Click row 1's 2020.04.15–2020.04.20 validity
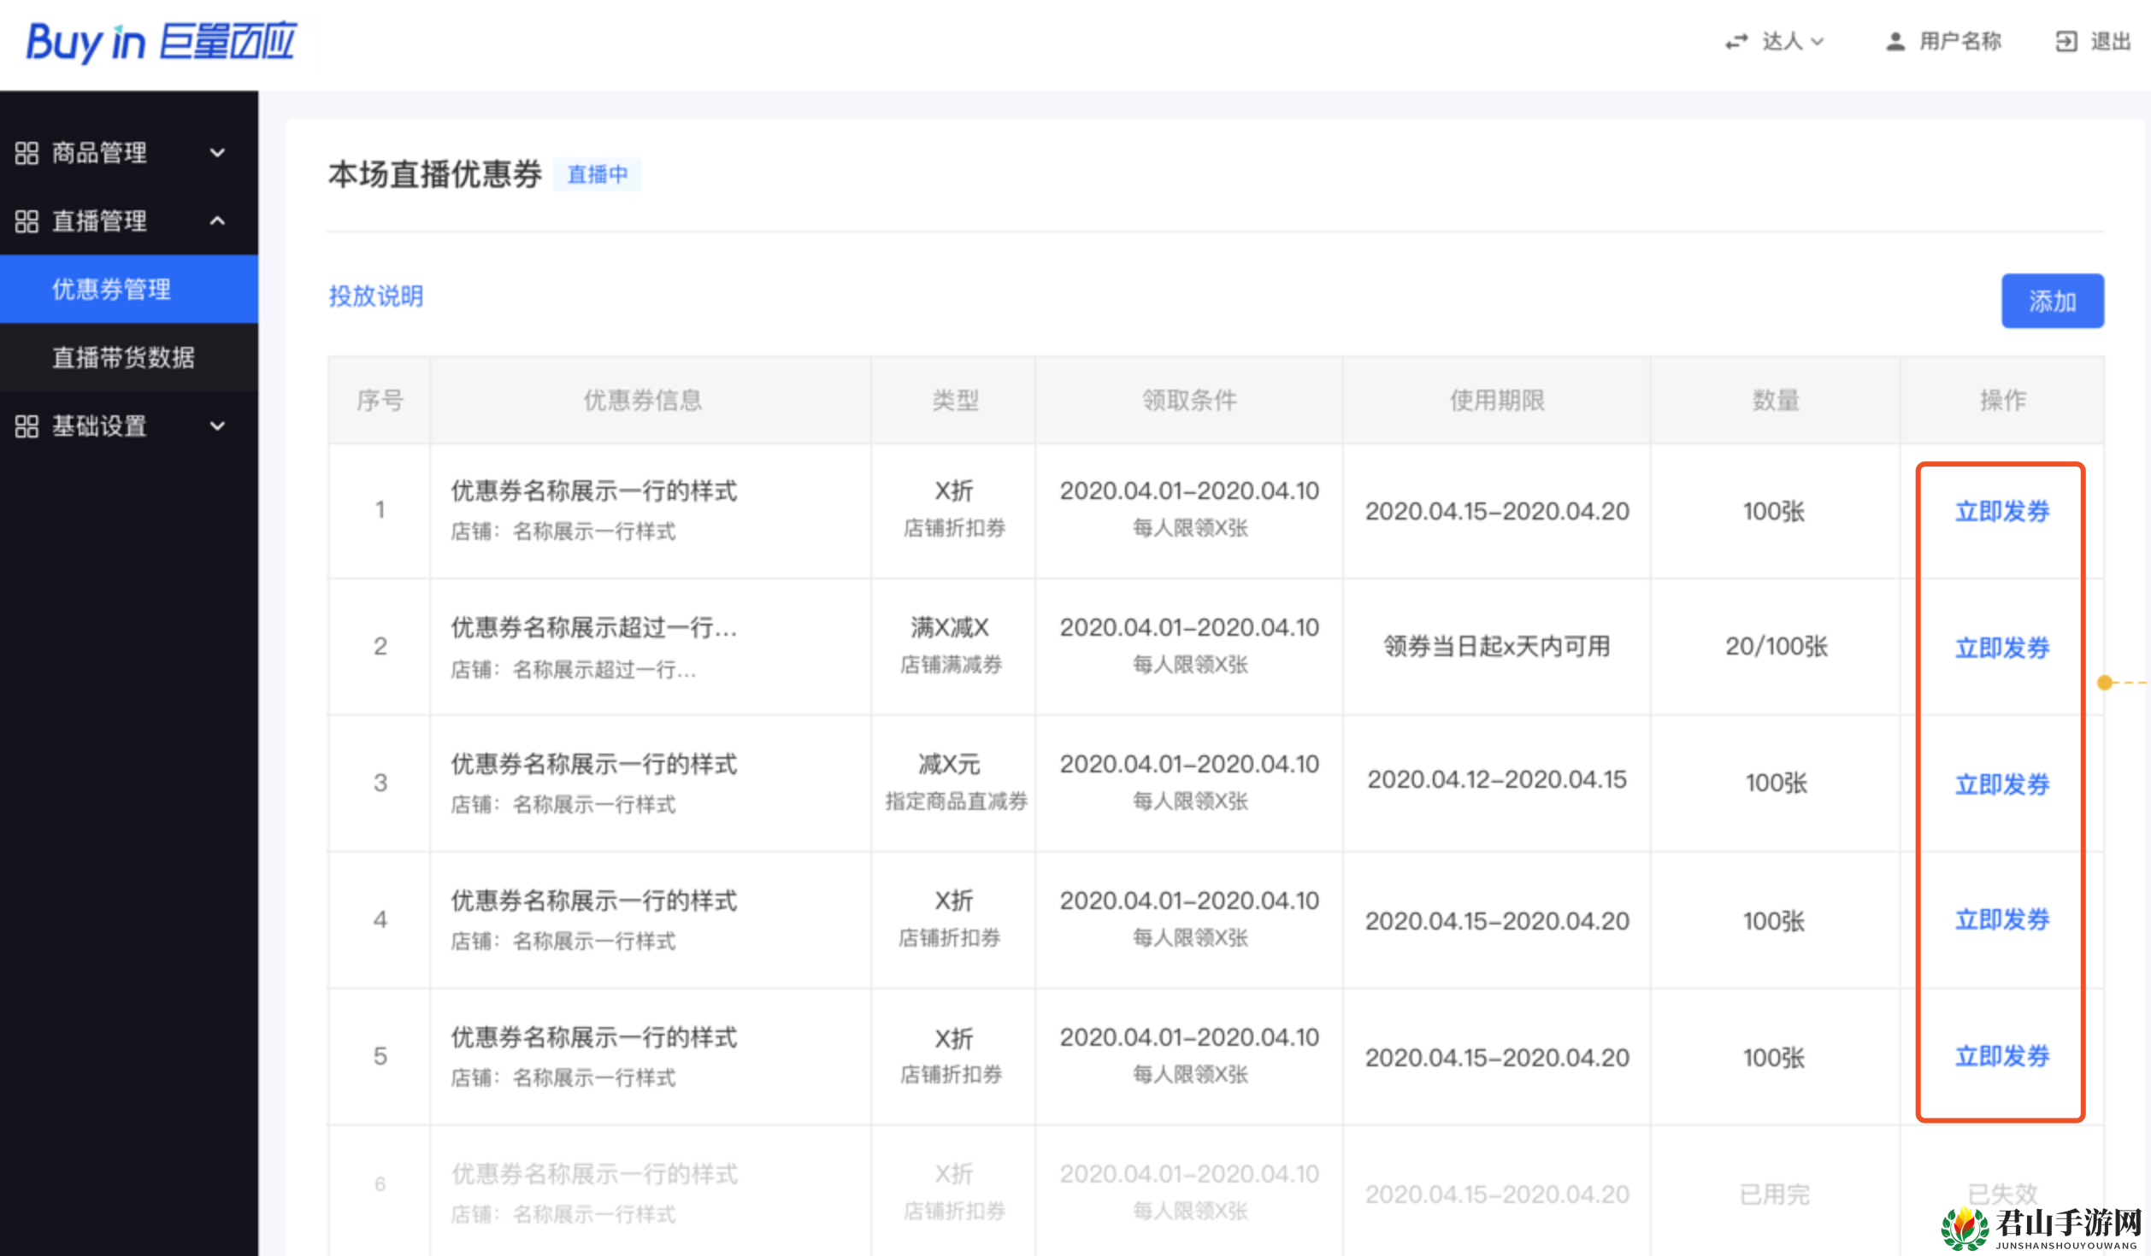 [1497, 511]
